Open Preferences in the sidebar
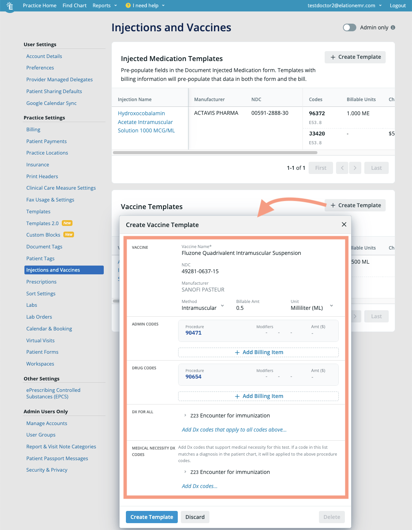The image size is (412, 530). tap(40, 68)
